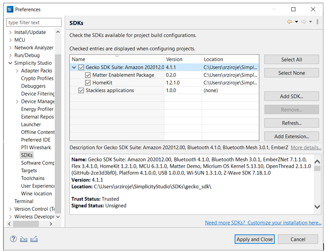Uncheck Stackless applications checkbox
326x252 pixels.
(81, 91)
